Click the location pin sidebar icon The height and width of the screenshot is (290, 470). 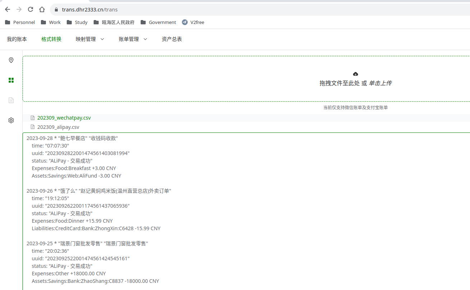[11, 60]
